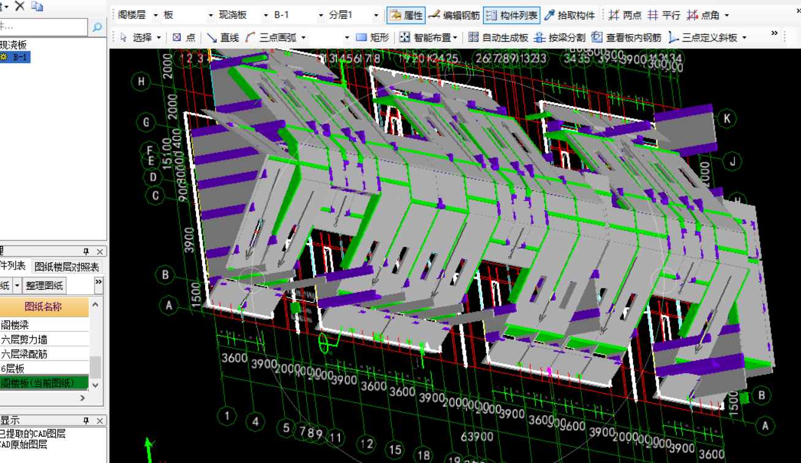This screenshot has width=801, height=463.
Task: Open the 分层1 layer dropdown
Action: [376, 15]
